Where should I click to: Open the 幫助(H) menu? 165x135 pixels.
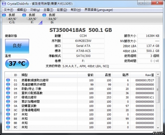pos(76,10)
